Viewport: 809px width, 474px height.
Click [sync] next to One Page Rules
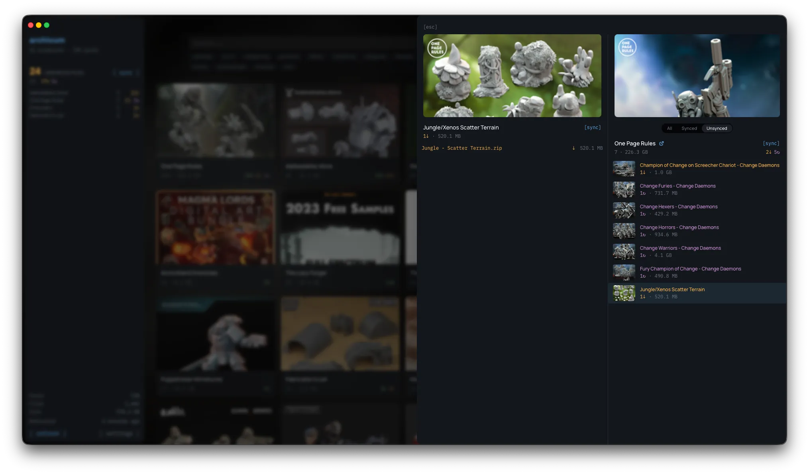pyautogui.click(x=771, y=143)
